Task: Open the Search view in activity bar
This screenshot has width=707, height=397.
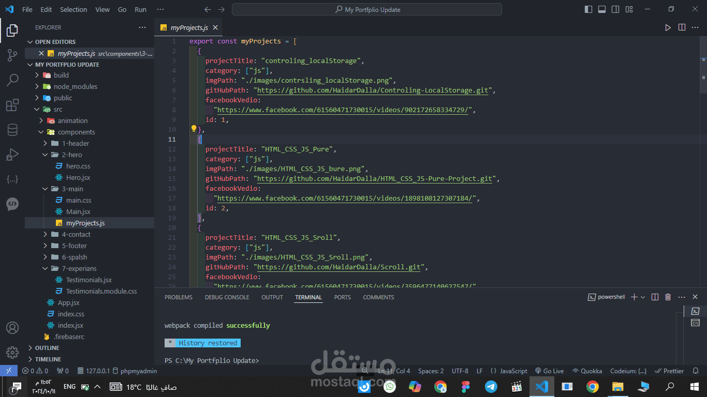Action: point(12,80)
